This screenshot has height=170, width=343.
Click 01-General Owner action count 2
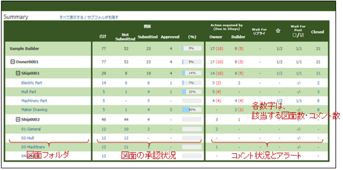click(216, 129)
